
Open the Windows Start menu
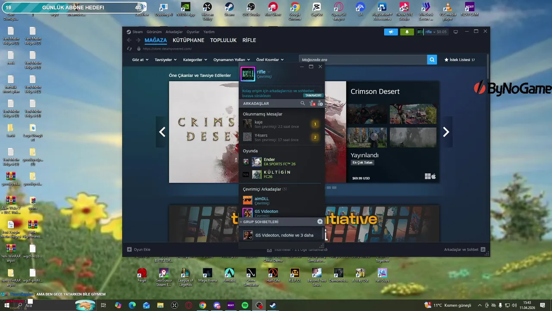click(x=7, y=305)
